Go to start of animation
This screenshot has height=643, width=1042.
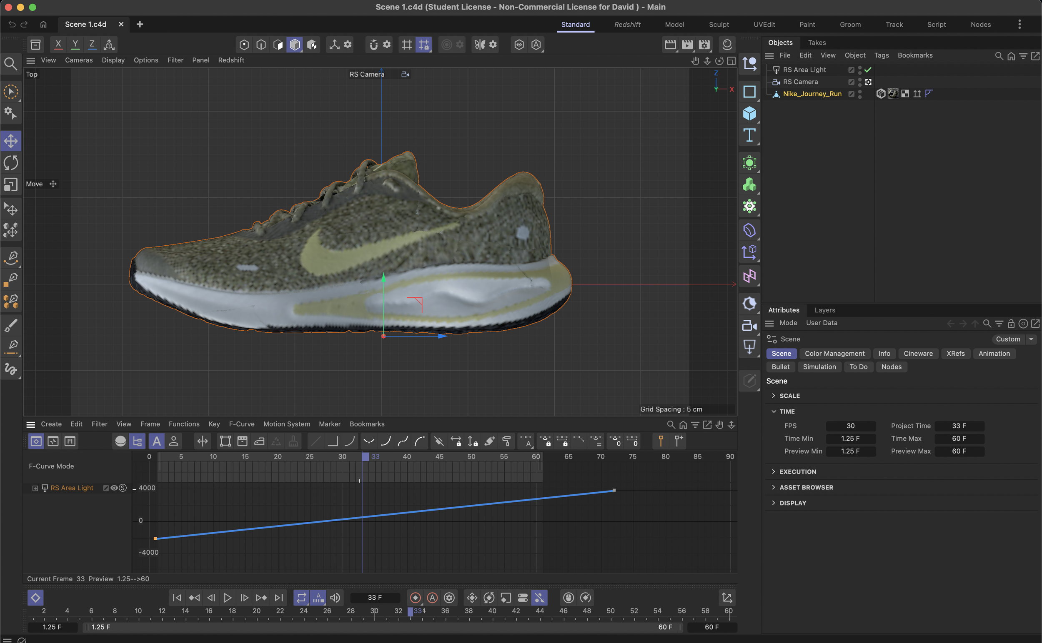[x=177, y=598]
